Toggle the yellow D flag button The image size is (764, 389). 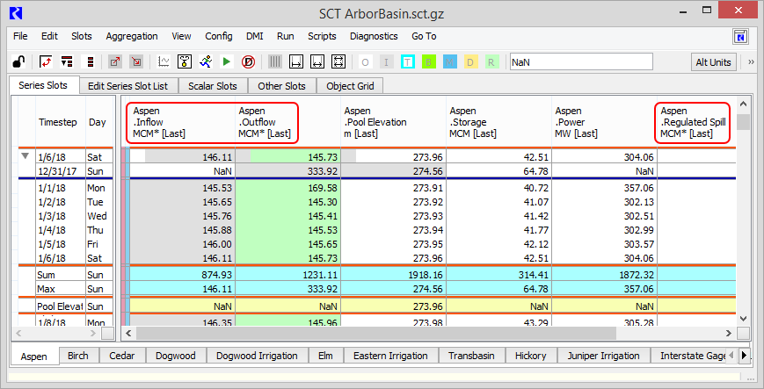(x=470, y=62)
